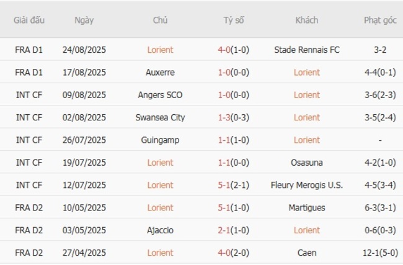View the 1-3(0-3) Swansea City match score
The height and width of the screenshot is (265, 403).
[x=234, y=117]
